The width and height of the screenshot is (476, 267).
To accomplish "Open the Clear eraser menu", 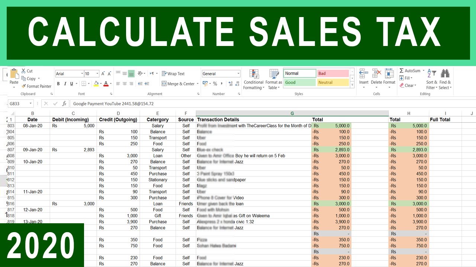I will pyautogui.click(x=408, y=85).
